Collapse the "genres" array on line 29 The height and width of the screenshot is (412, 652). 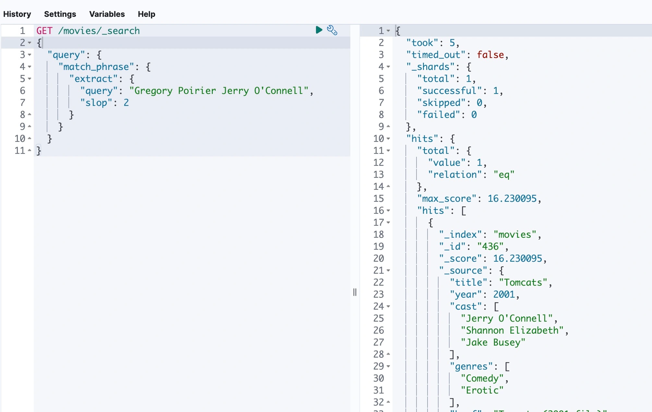pyautogui.click(x=388, y=366)
